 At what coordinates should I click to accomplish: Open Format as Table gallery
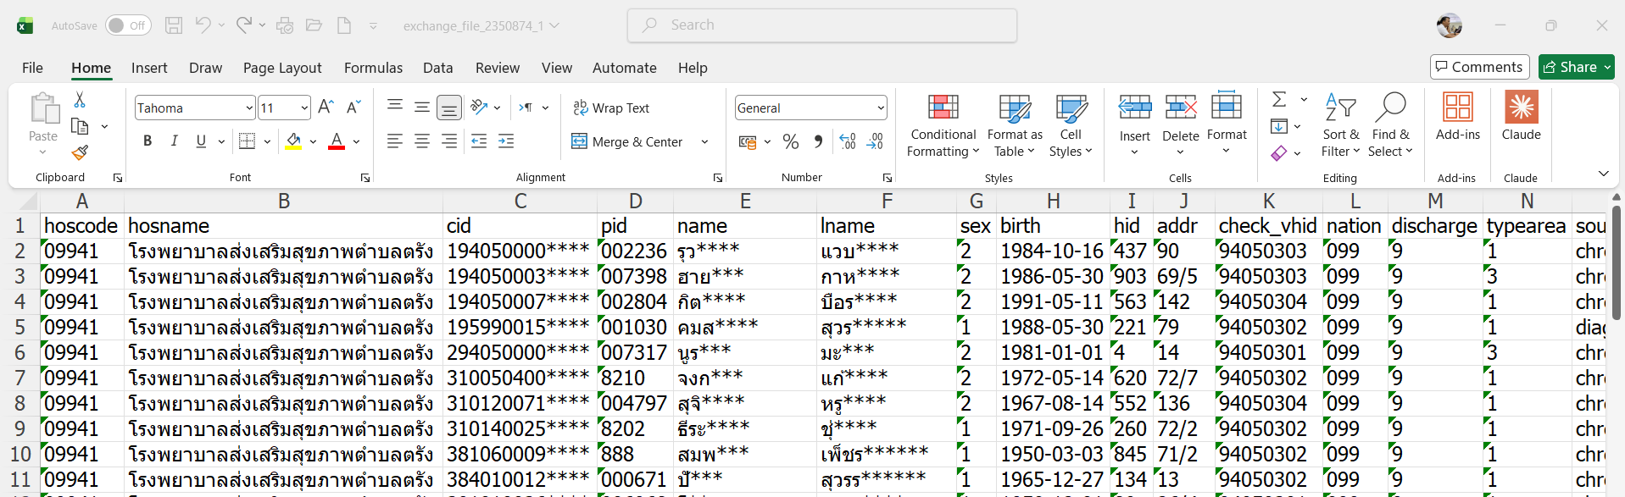point(1014,125)
